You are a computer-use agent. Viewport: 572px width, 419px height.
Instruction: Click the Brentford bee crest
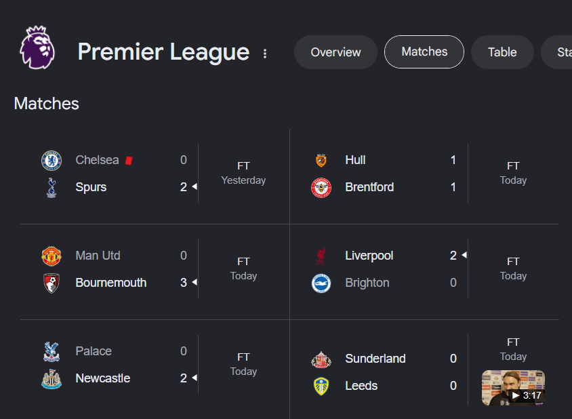[x=321, y=188]
